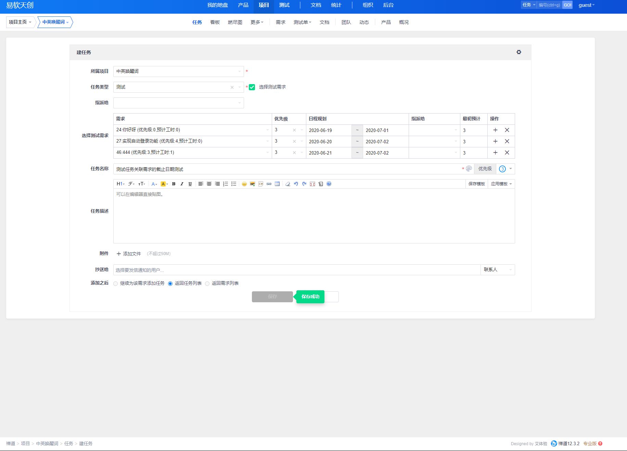The image size is (627, 451).
Task: Insert an emoticon in the task description
Action: point(244,184)
